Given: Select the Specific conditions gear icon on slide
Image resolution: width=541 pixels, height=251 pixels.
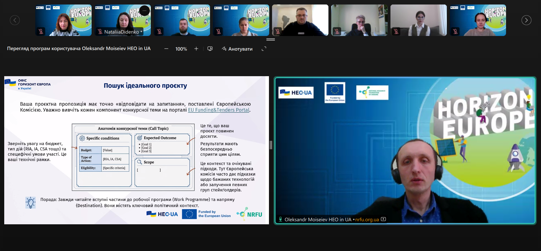Looking at the screenshot, I should pos(82,138).
